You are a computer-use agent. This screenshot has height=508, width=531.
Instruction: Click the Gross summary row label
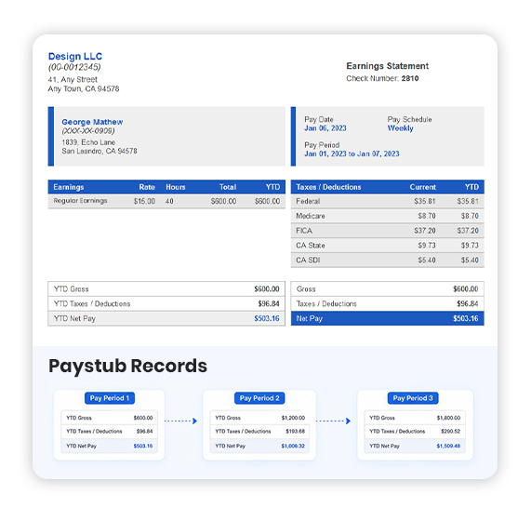tap(306, 289)
